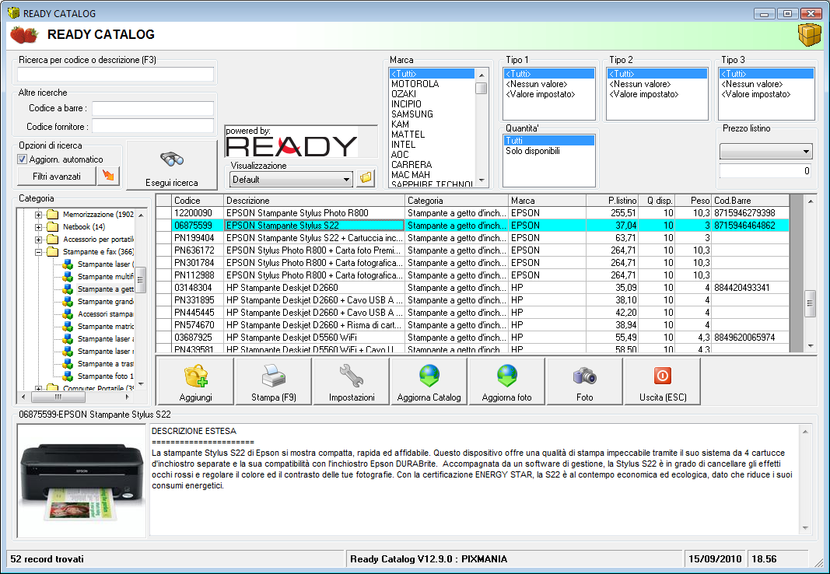Image resolution: width=830 pixels, height=574 pixels.
Task: Click the Stampa (F9) printer icon
Action: 274,376
